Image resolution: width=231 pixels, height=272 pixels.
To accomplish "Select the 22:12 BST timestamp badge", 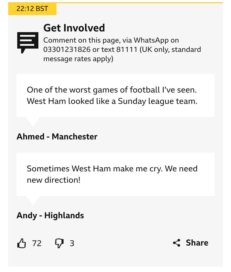I will (x=32, y=9).
